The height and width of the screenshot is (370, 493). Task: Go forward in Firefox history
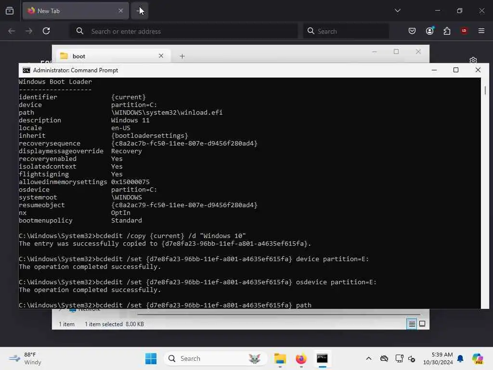point(29,31)
